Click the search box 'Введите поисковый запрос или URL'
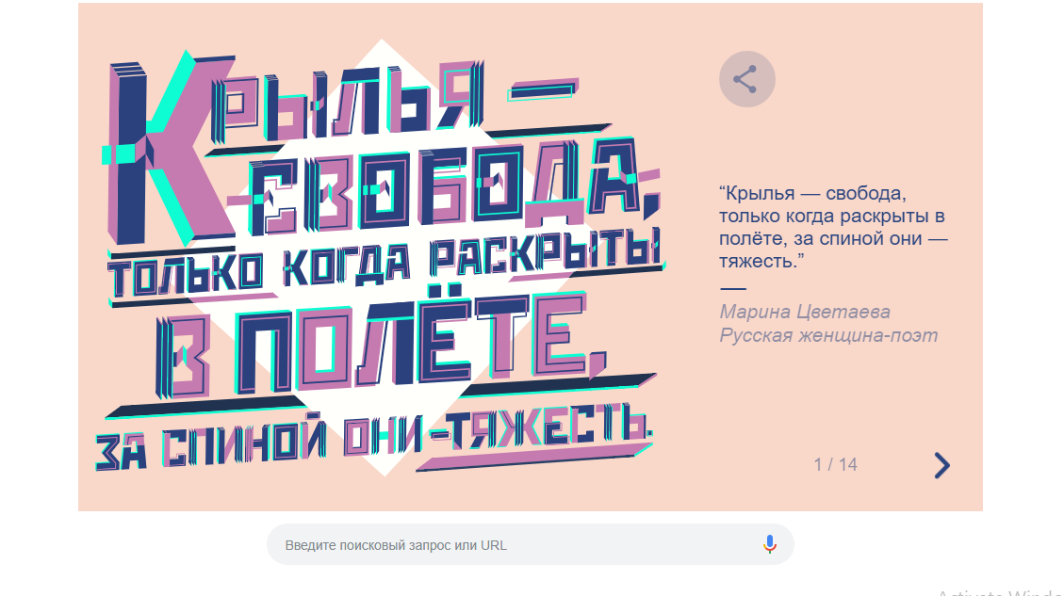 pos(530,544)
